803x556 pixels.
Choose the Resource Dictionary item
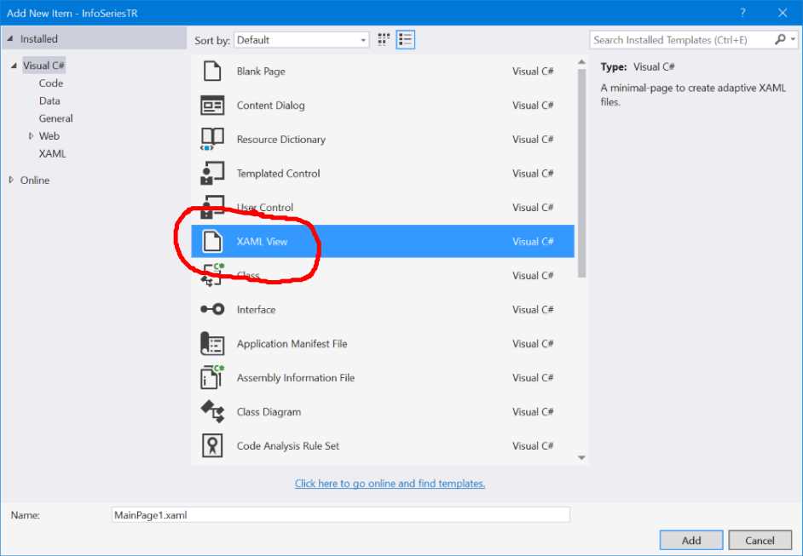[x=281, y=139]
